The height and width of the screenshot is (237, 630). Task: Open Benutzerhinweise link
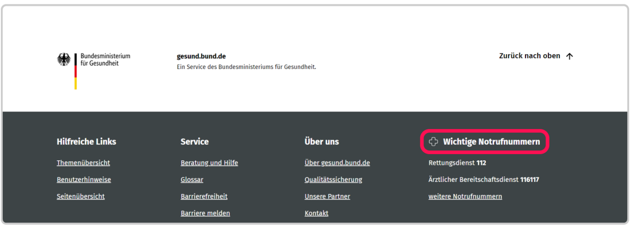84,180
